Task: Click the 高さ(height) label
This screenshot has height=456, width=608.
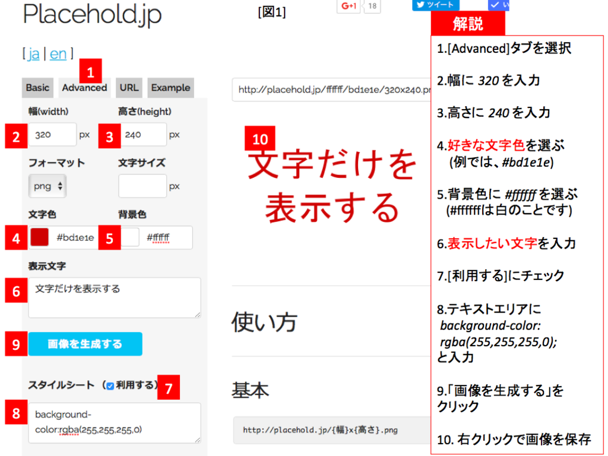Action: pos(145,111)
